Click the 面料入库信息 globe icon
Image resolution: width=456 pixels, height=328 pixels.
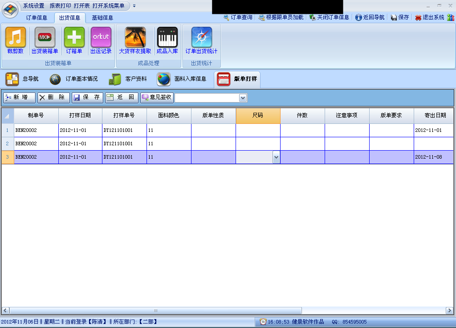coord(164,79)
